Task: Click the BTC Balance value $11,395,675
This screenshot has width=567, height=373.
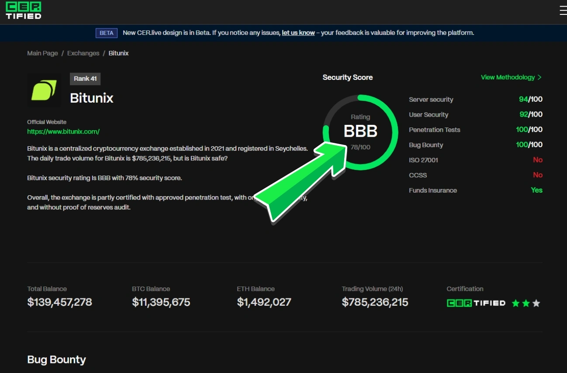Action: (161, 302)
